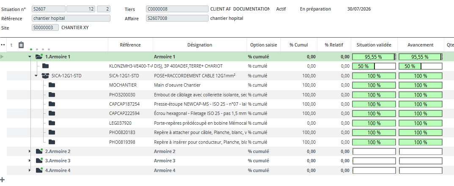The width and height of the screenshot is (454, 186).
Task: Click the Option saisie column header
Action: (x=264, y=45)
